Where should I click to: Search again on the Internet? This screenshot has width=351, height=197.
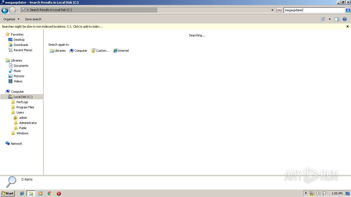(x=121, y=51)
